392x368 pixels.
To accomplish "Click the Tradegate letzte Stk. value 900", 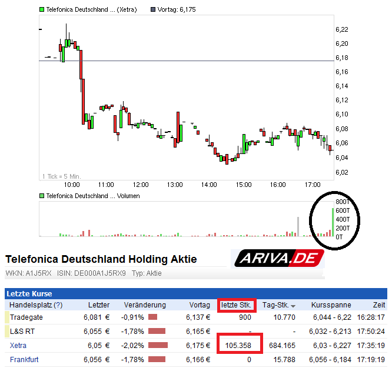I will (245, 317).
